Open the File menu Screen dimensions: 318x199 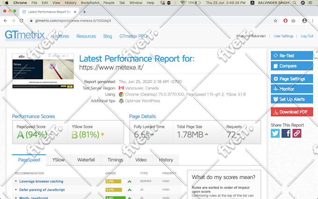coord(34,3)
